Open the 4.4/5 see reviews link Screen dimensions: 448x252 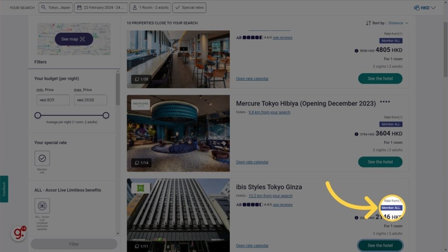click(283, 205)
